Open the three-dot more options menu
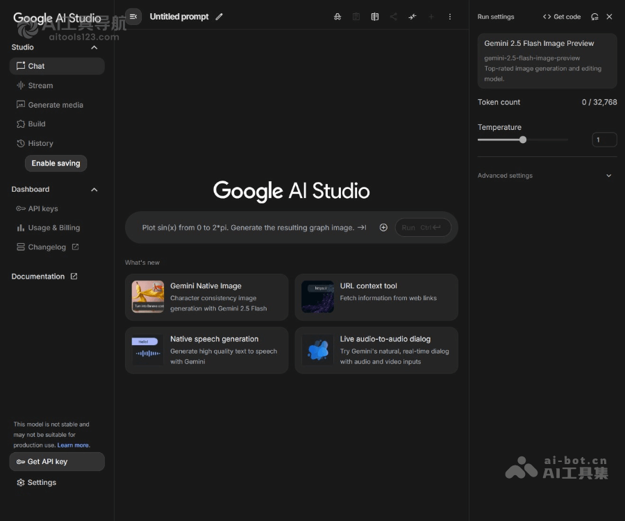Viewport: 625px width, 521px height. click(x=449, y=17)
